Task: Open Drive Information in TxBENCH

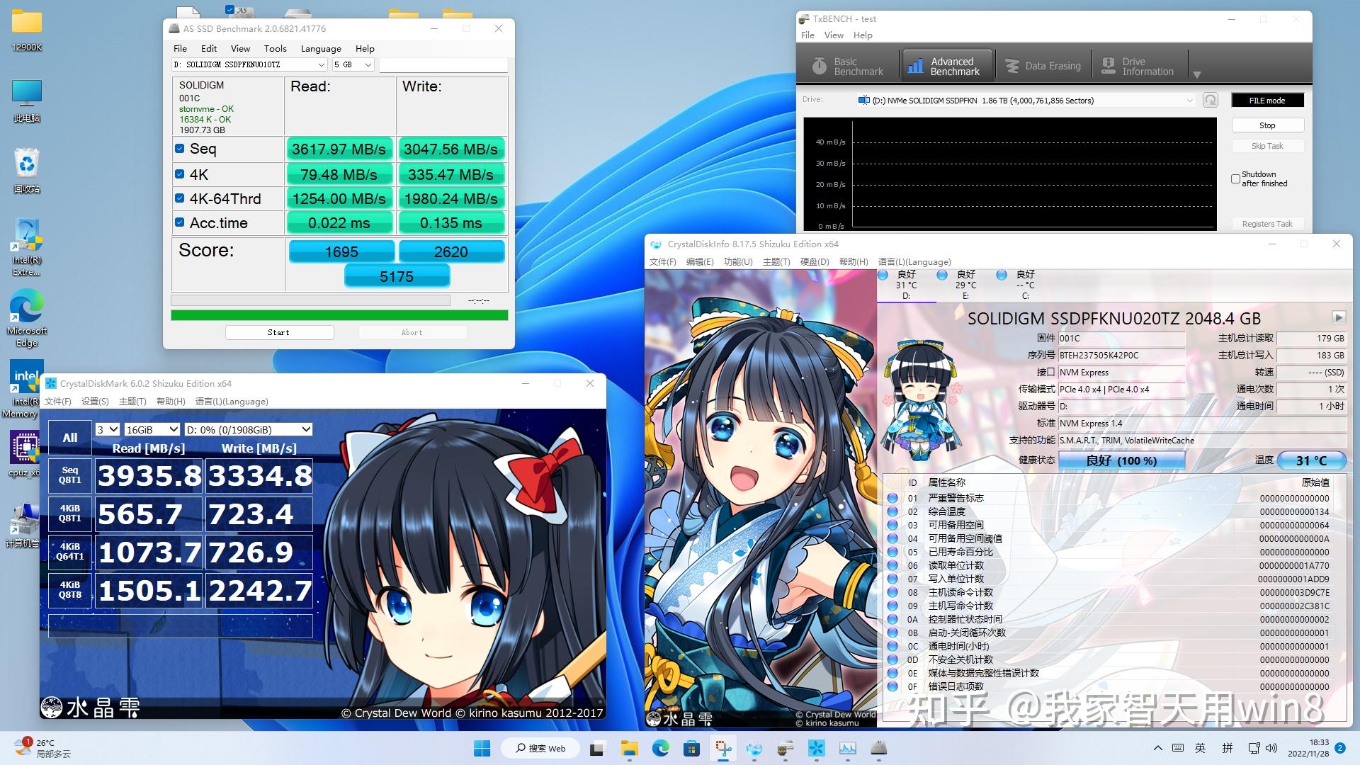Action: (x=1140, y=65)
